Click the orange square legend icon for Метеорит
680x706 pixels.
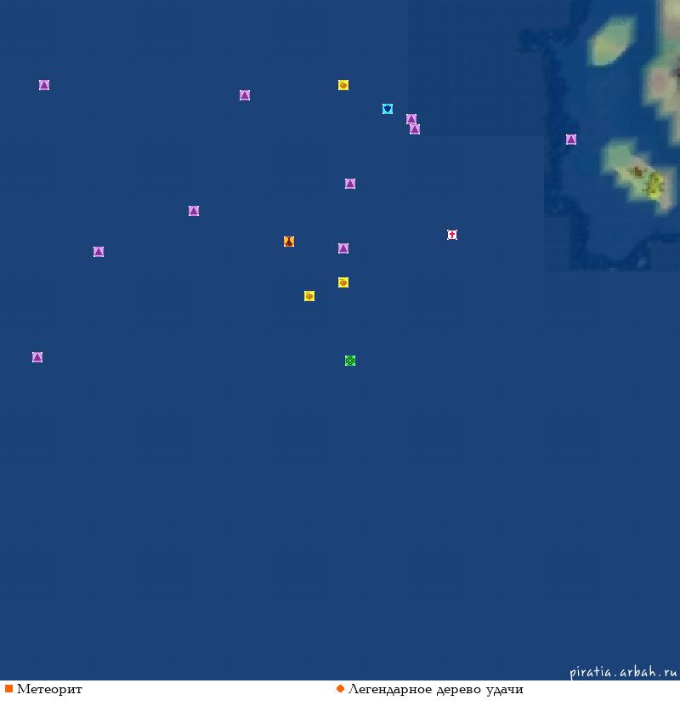pyautogui.click(x=8, y=689)
